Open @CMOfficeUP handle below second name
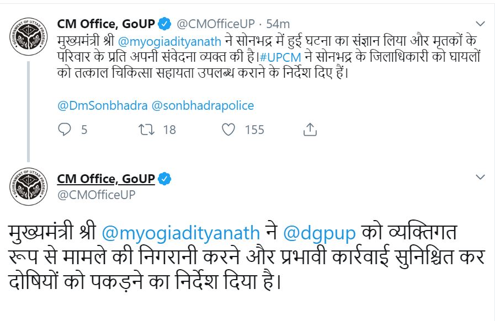The height and width of the screenshot is (321, 495). (x=96, y=195)
